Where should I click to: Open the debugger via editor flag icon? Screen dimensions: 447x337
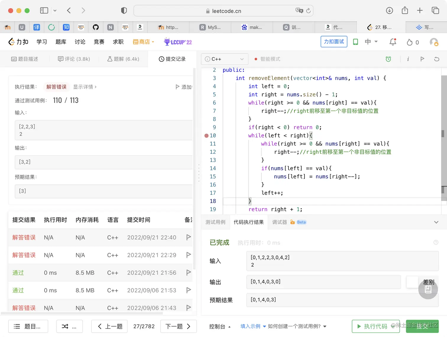422,59
